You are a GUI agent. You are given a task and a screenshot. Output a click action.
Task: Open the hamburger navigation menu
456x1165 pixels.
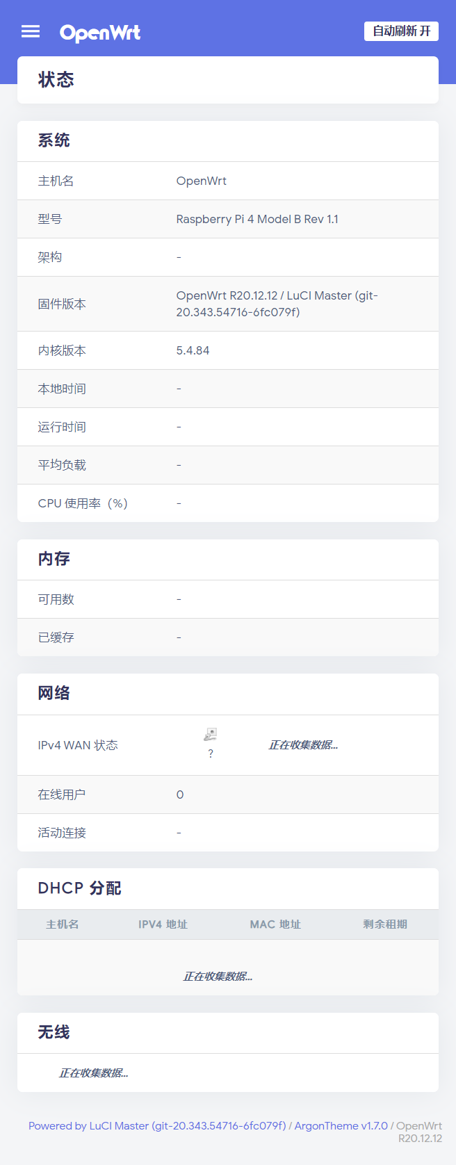31,31
